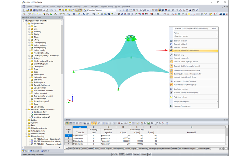The image size is (250, 156).
Task: Click the Print icon in the toolbar
Action: pos(44,10)
